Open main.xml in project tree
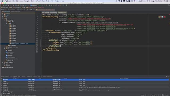Image resolution: width=170 pixels, height=96 pixels. pyautogui.click(x=12, y=42)
